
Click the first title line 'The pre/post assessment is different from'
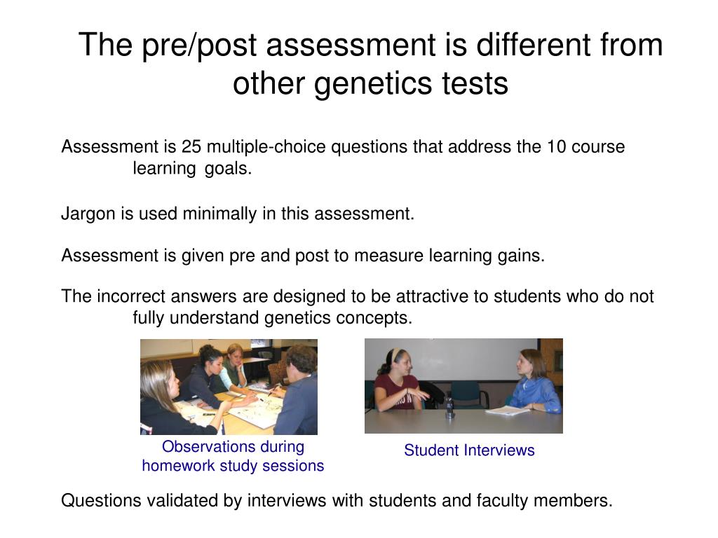(x=370, y=45)
